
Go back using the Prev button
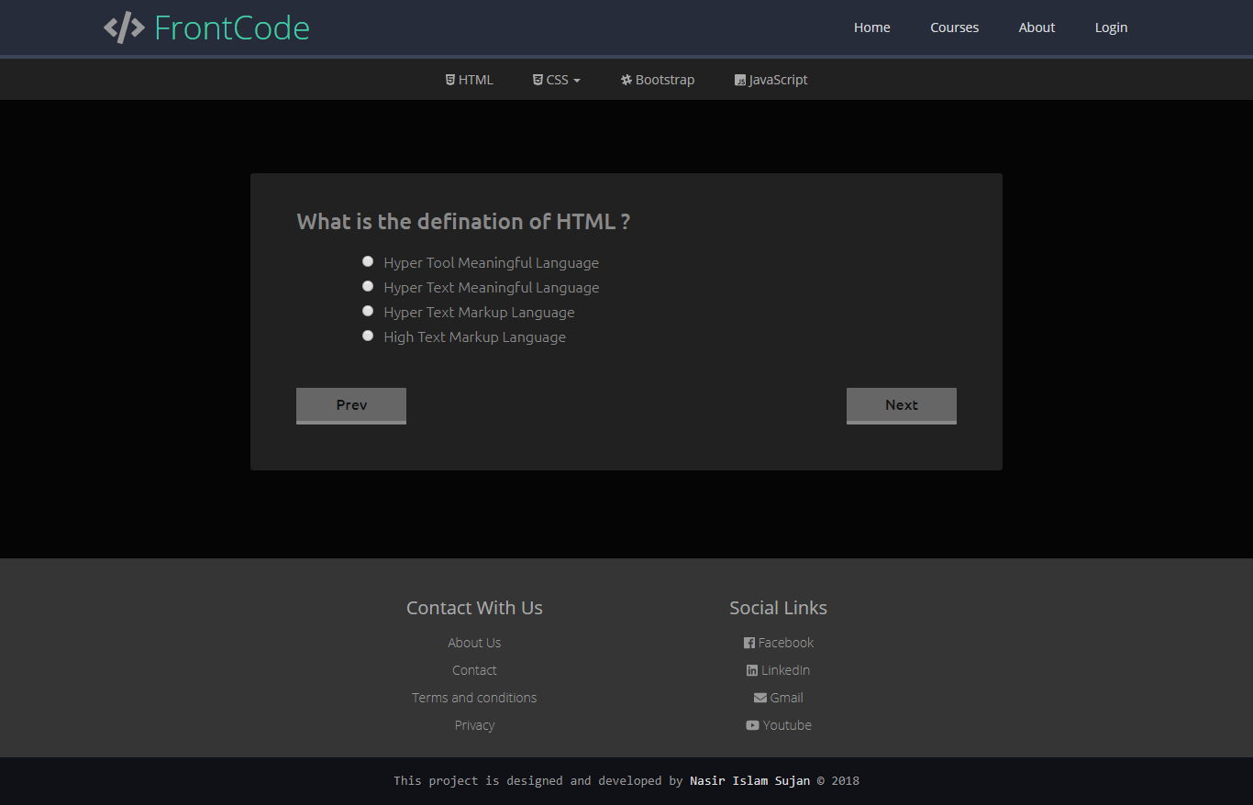click(x=350, y=405)
